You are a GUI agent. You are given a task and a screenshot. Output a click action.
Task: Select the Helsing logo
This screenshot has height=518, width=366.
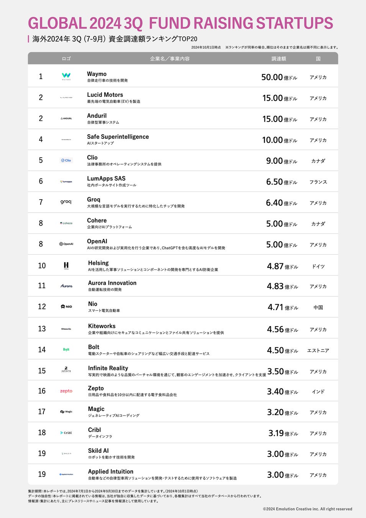pos(66,266)
